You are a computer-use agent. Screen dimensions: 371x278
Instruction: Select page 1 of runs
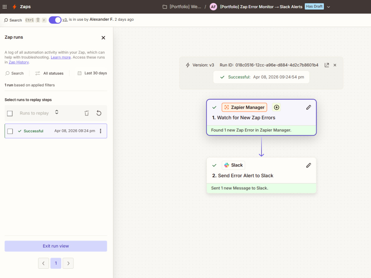(56, 263)
